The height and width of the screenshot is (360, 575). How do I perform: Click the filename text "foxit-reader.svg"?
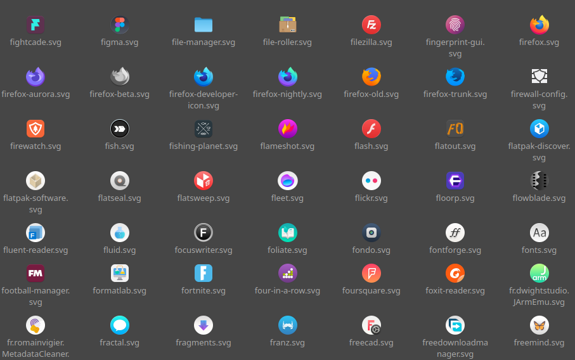pos(455,291)
